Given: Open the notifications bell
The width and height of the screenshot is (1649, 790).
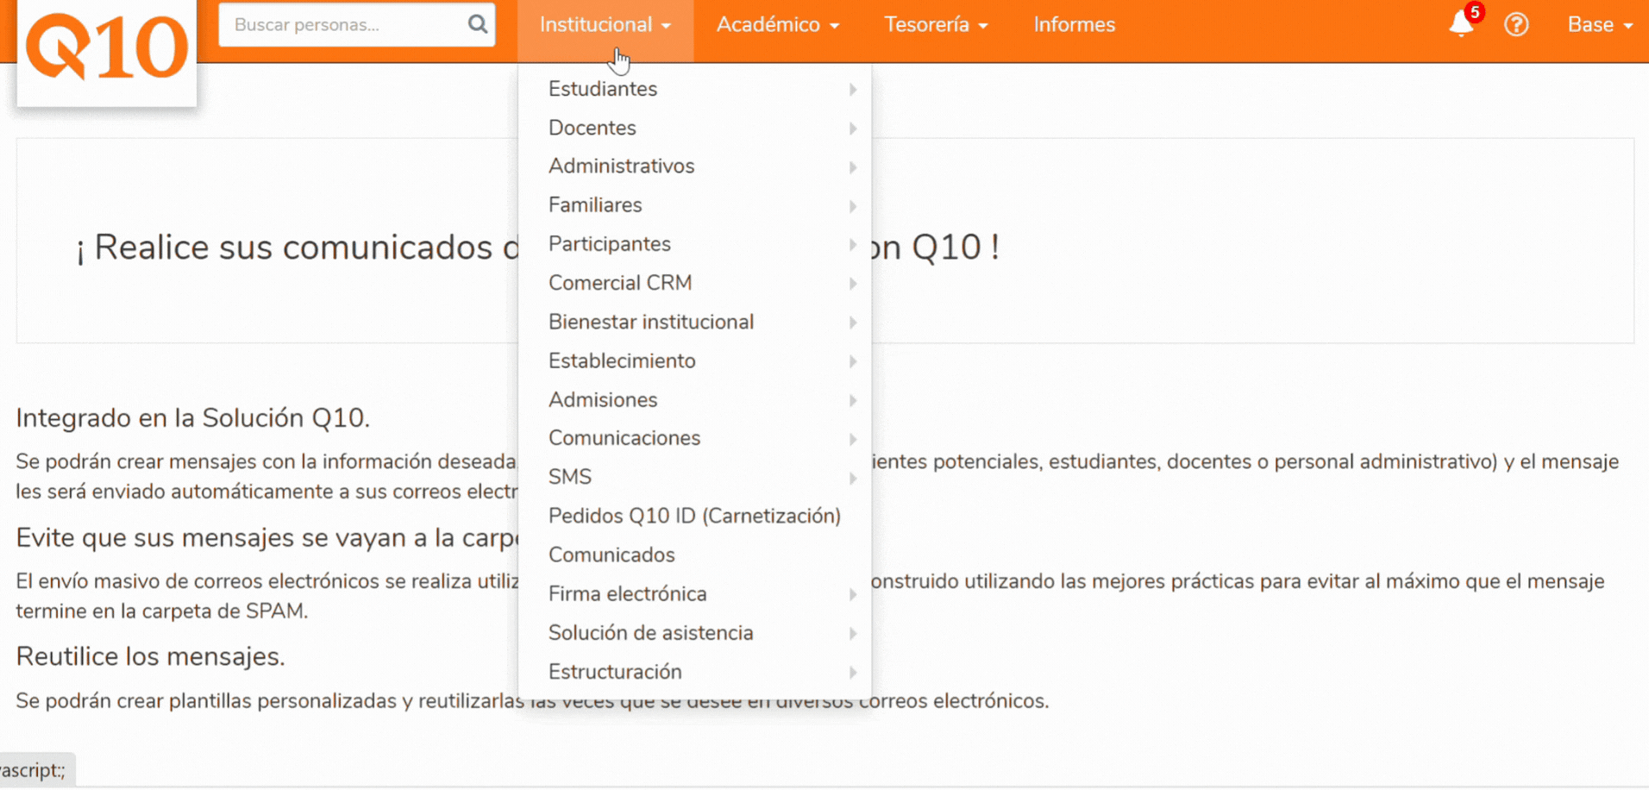Looking at the screenshot, I should (1461, 24).
